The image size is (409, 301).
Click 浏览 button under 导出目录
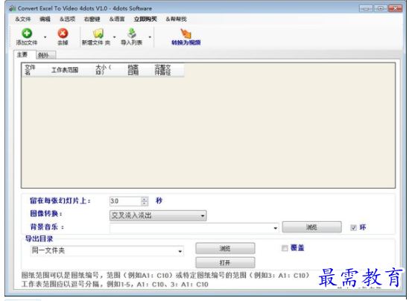click(x=225, y=248)
